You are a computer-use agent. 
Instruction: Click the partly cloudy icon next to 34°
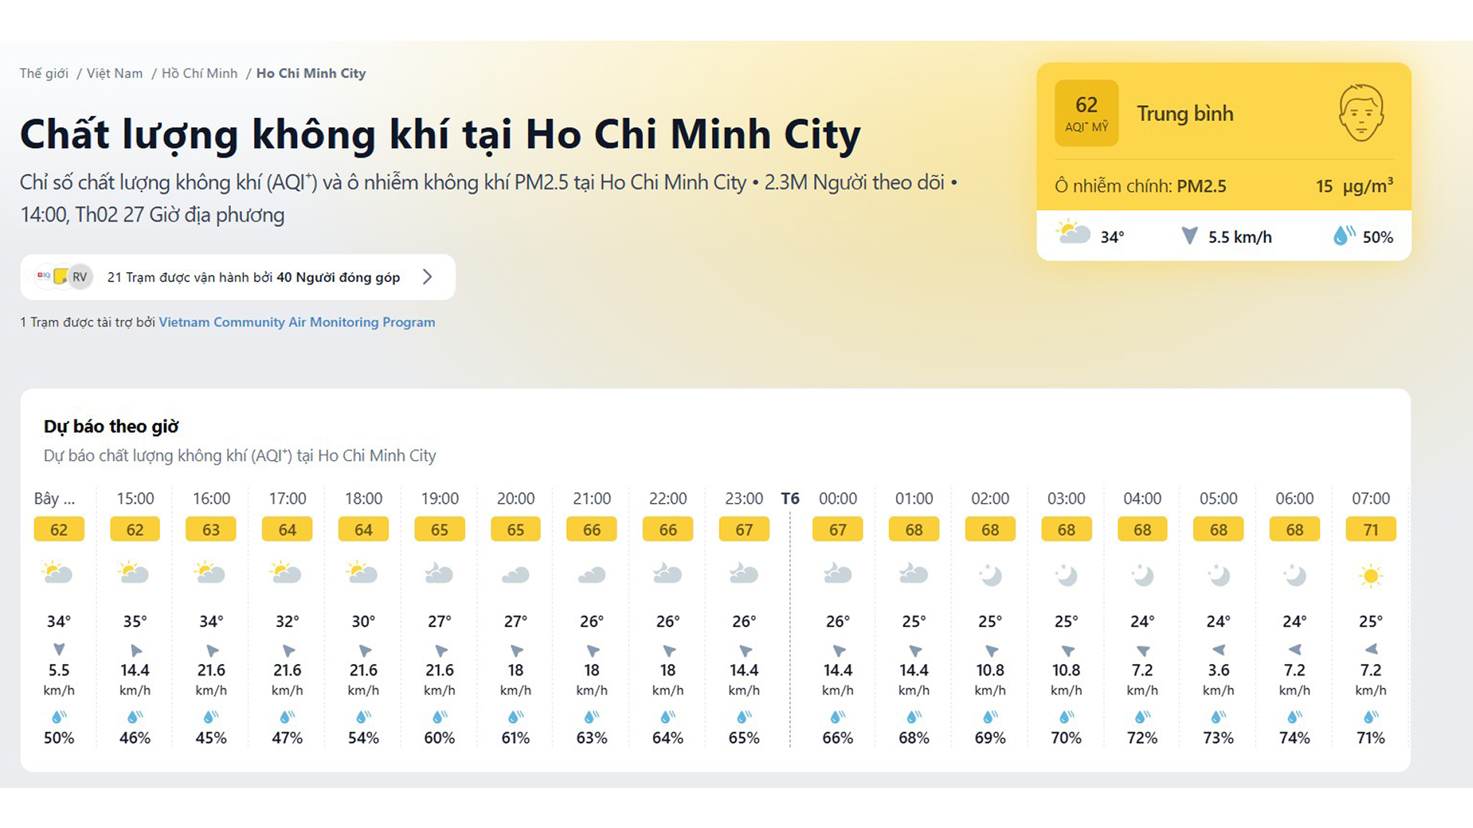tap(1073, 232)
